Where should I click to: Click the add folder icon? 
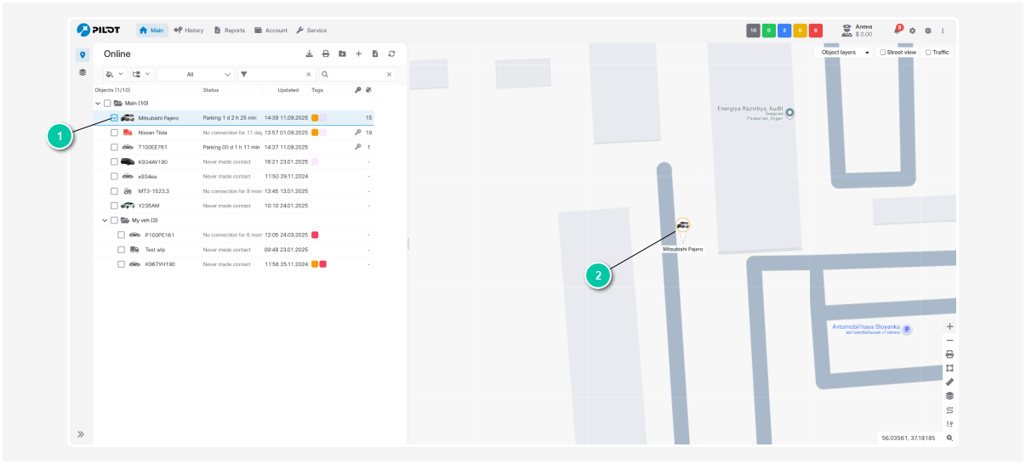point(342,54)
